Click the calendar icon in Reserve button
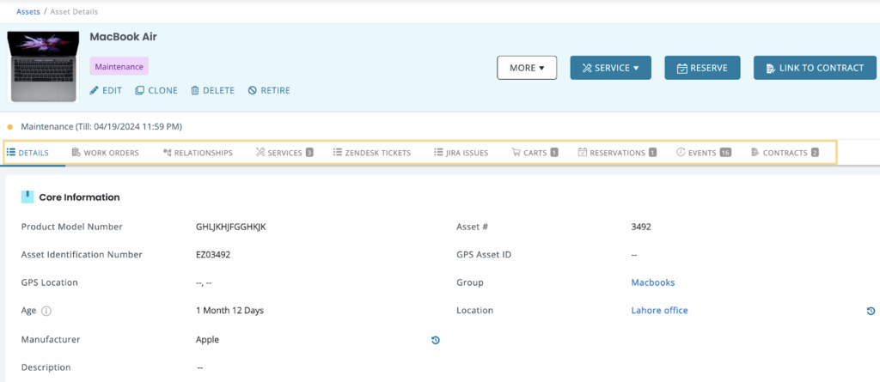The width and height of the screenshot is (880, 382). [682, 69]
